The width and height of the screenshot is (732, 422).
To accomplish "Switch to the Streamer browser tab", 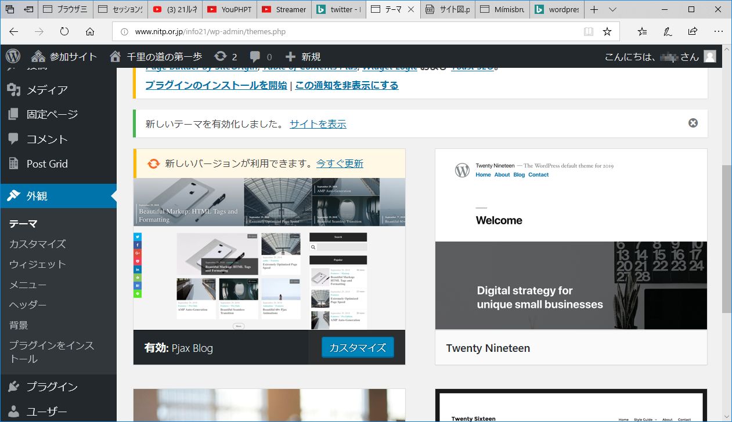I will (283, 9).
